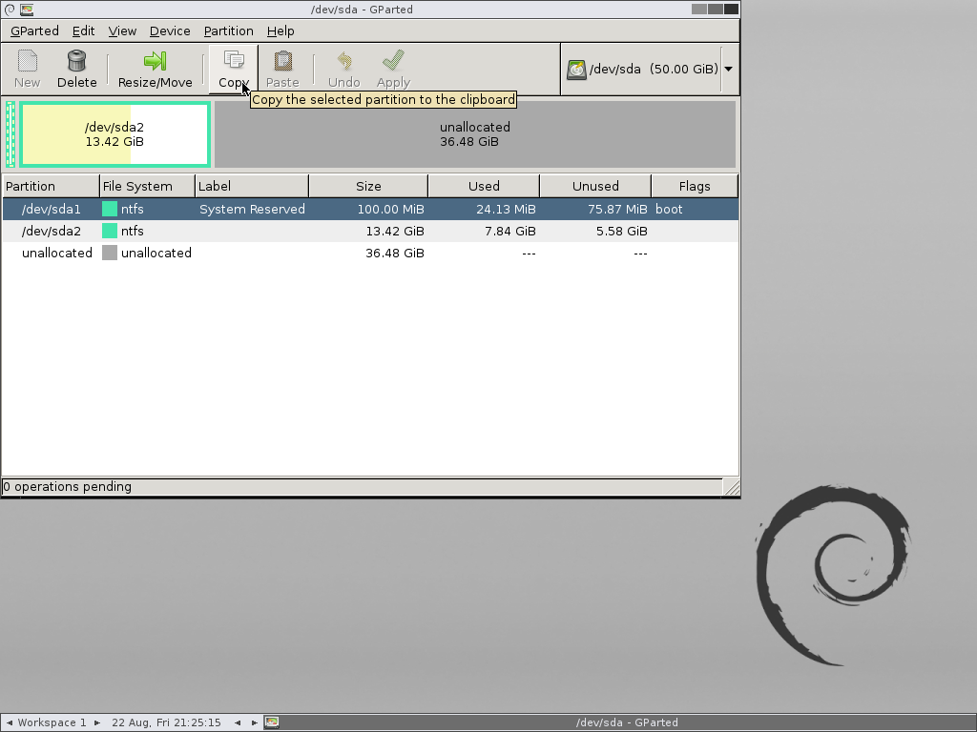Open the /dev/sda device dropdown arrow
Image resolution: width=977 pixels, height=732 pixels.
coord(729,70)
